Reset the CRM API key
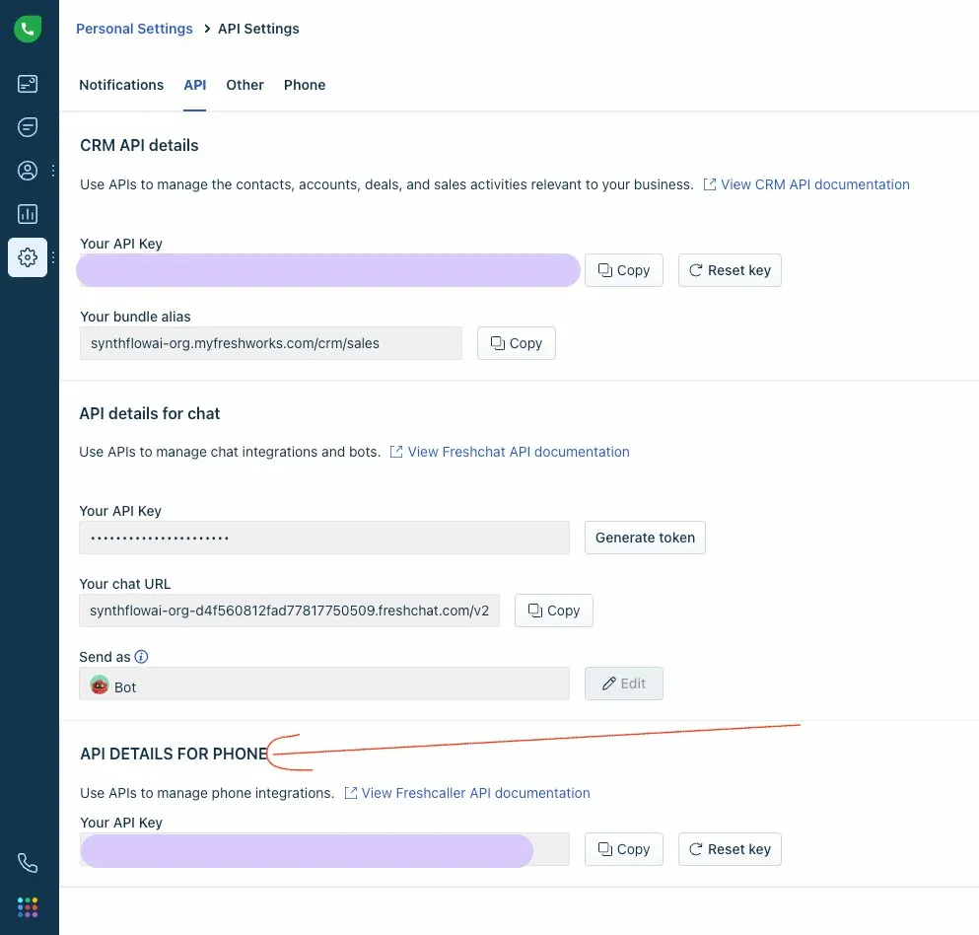This screenshot has height=935, width=979. click(730, 270)
